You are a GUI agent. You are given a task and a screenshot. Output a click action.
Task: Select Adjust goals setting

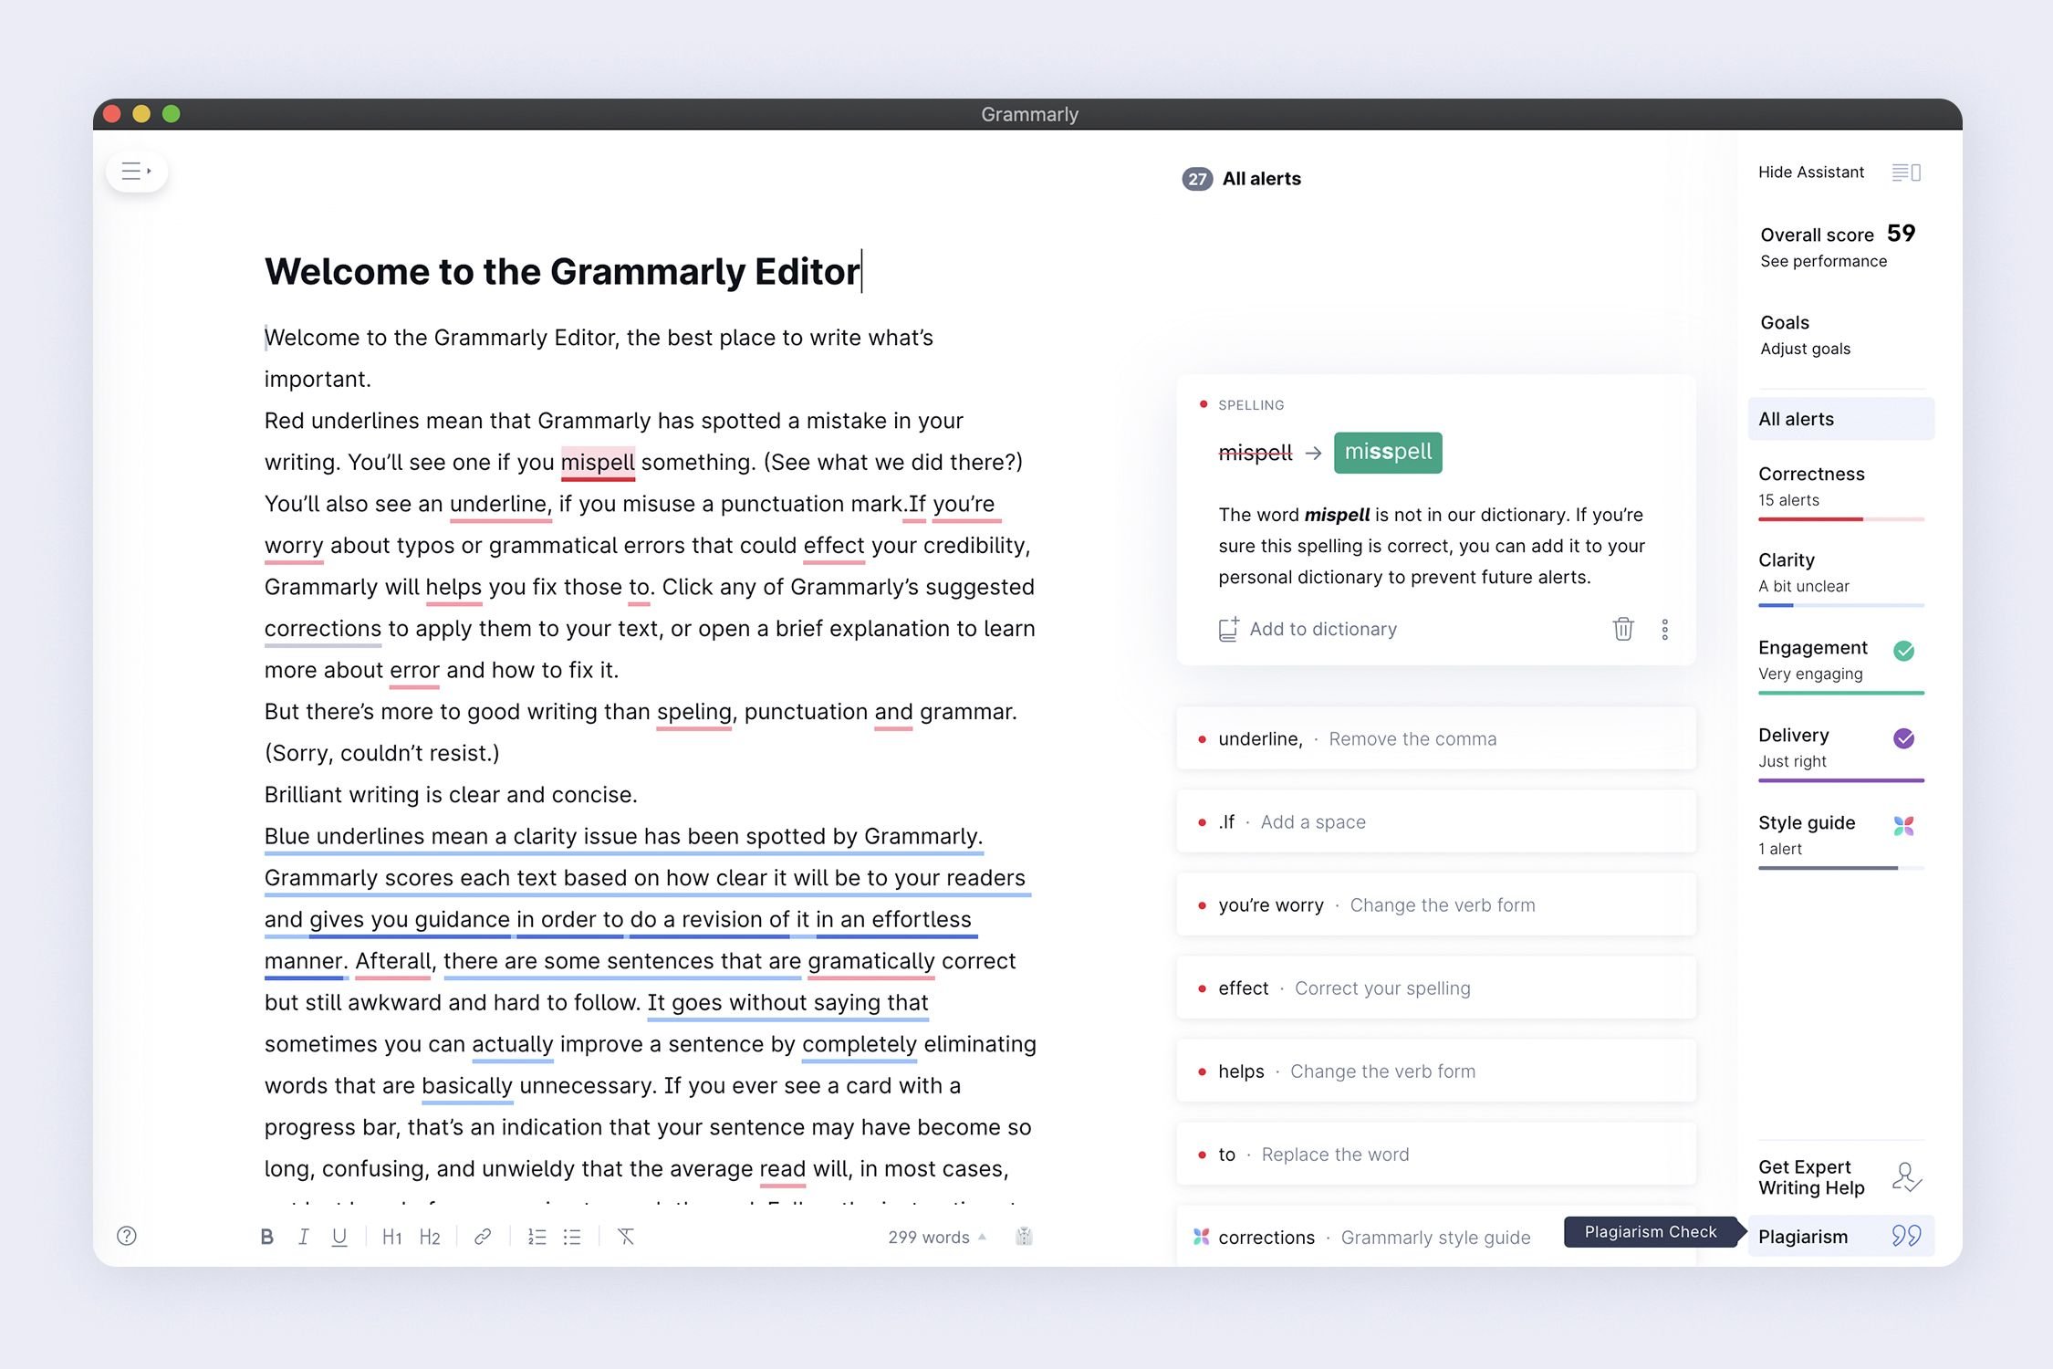tap(1806, 350)
